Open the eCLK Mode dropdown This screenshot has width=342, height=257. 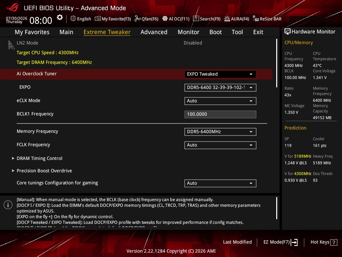point(220,101)
